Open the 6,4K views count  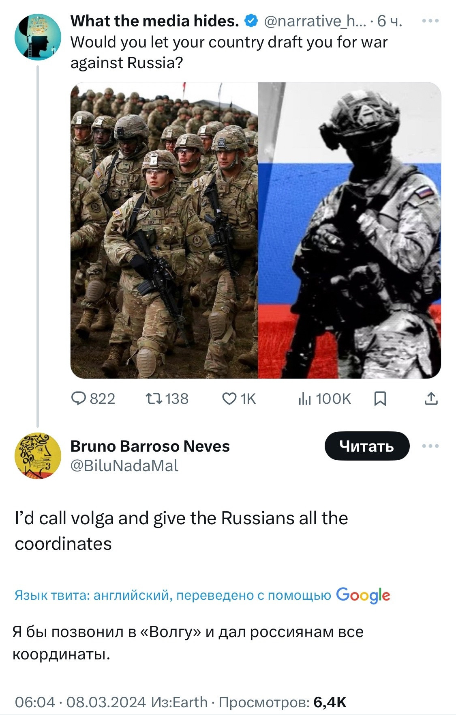click(x=330, y=702)
